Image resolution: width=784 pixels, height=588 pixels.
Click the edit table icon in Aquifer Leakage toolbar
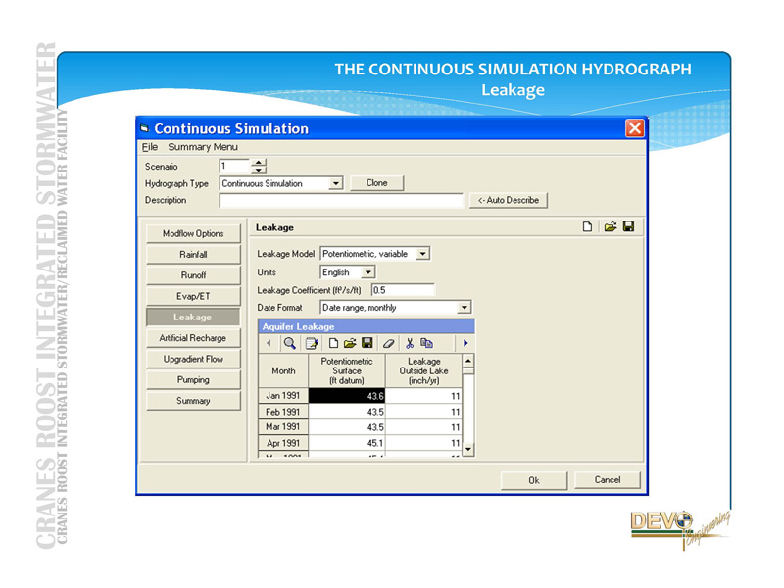tap(312, 344)
